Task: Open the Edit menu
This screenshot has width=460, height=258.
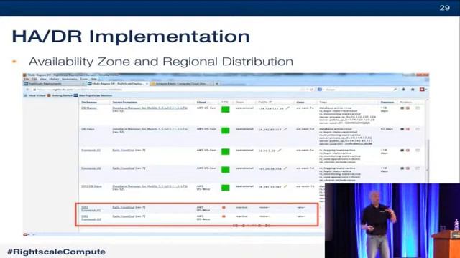Action: (34, 79)
